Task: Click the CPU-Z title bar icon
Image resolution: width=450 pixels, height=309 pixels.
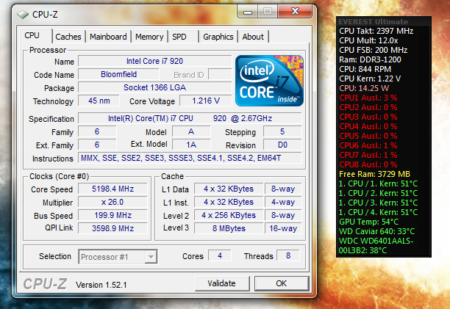Action: (x=23, y=14)
